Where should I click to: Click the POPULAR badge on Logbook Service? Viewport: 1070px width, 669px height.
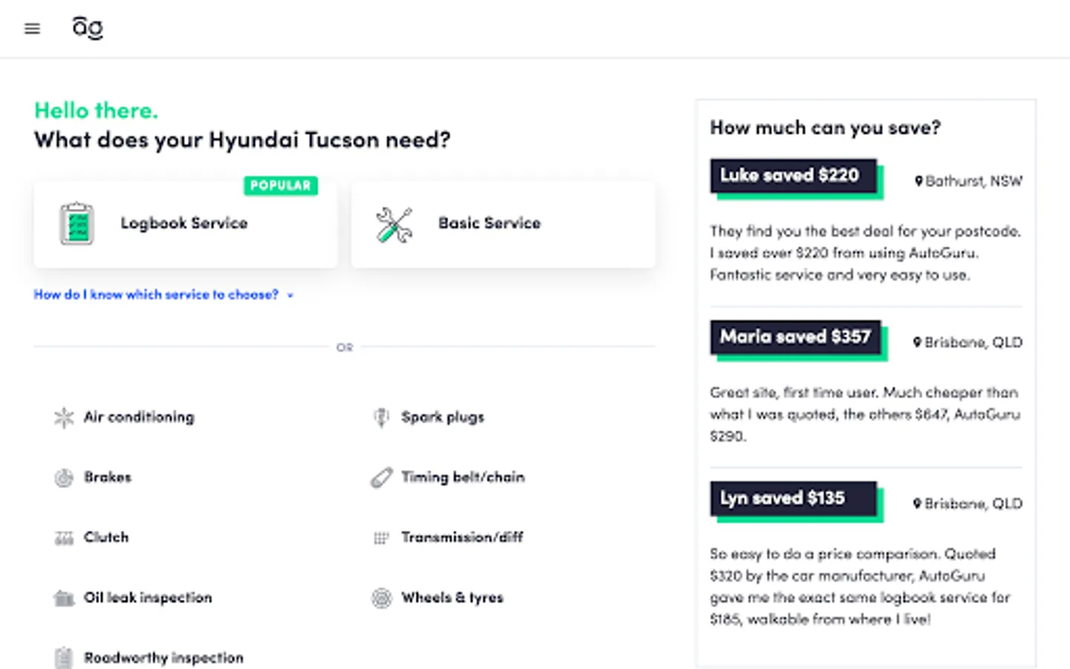point(281,186)
